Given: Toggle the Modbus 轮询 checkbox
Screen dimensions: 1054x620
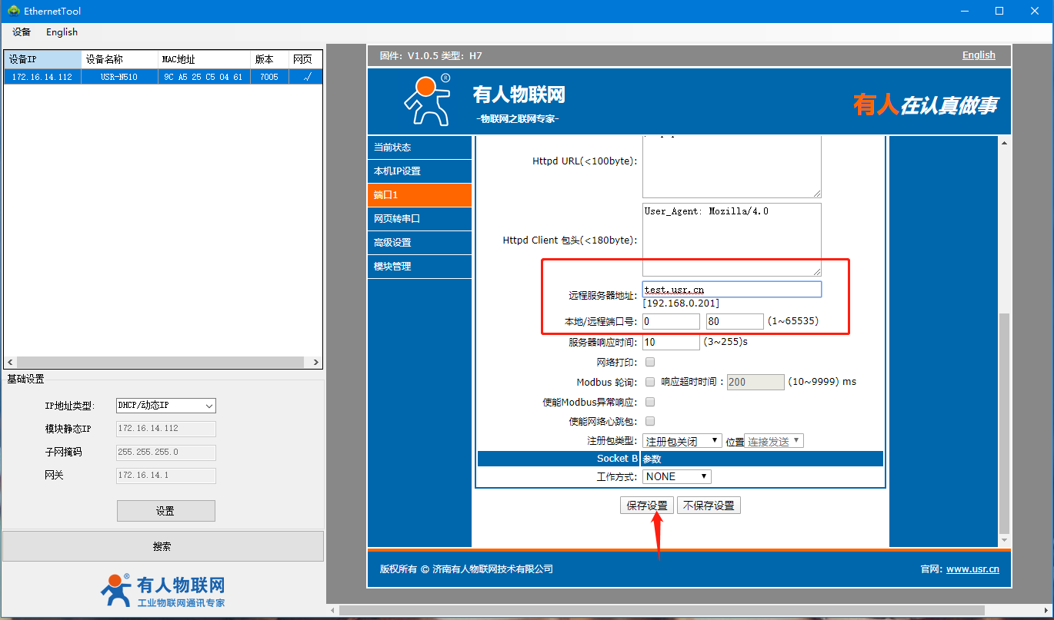Looking at the screenshot, I should click(x=650, y=382).
